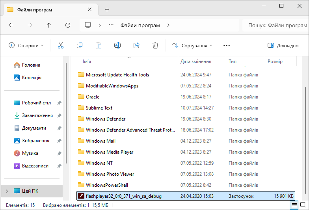
Task: Click the Cut scissors icon
Action: coord(61,46)
